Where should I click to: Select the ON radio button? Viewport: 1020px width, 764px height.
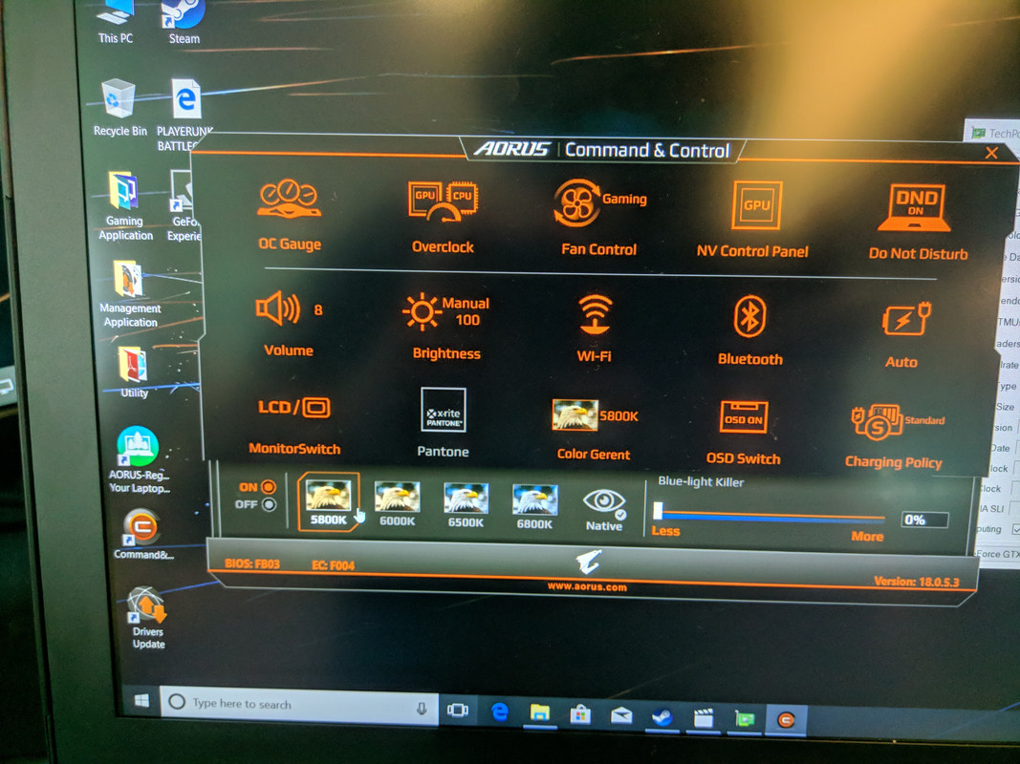pos(268,487)
